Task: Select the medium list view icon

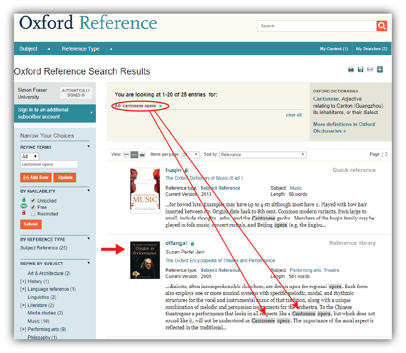Action: pos(134,155)
